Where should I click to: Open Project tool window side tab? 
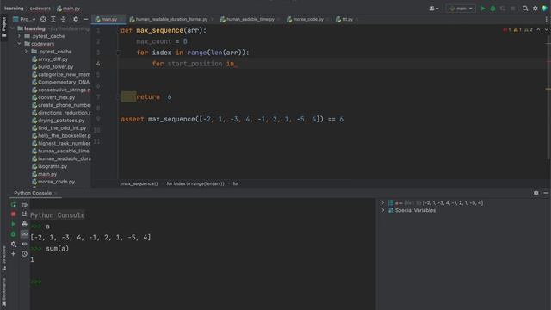3,27
